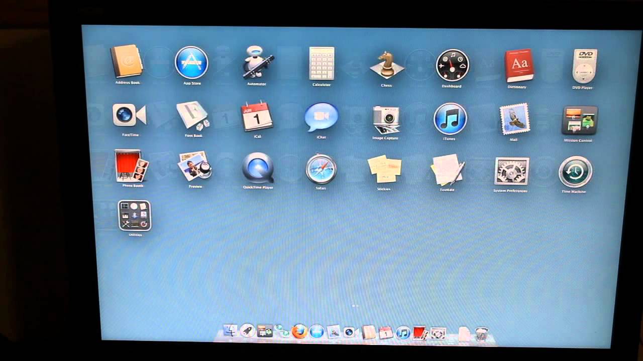Open Photo Booth in Launchpad grid
The image size is (643, 361).
point(132,166)
